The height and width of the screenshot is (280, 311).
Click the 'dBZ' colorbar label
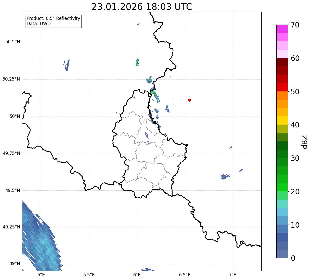(x=305, y=142)
